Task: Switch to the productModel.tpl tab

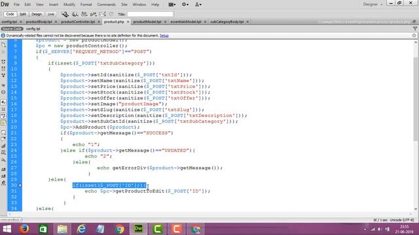Action: 147,22
